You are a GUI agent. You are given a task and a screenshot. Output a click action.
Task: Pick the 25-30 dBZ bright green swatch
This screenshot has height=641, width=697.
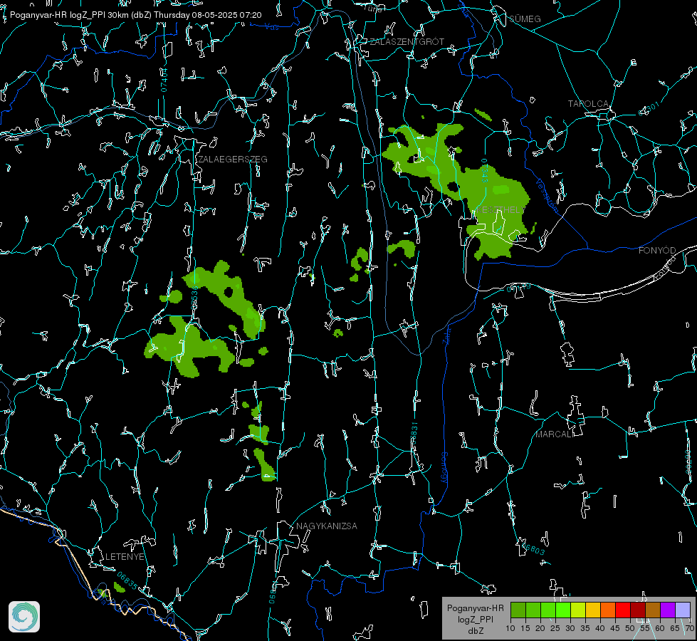coord(563,610)
